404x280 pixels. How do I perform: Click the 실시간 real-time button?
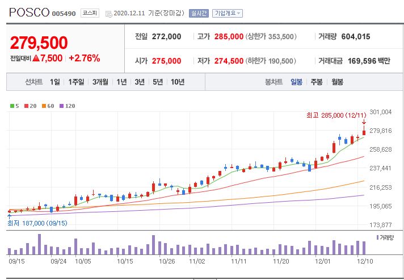point(199,13)
